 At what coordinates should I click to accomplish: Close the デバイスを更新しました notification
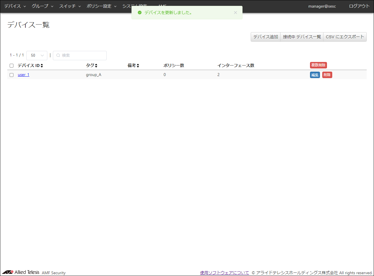(x=236, y=13)
